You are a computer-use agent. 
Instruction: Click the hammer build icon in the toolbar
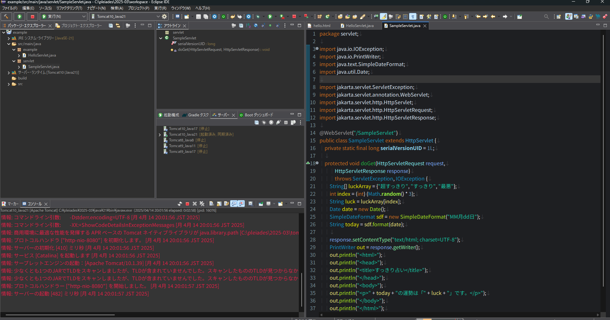[x=6, y=17]
